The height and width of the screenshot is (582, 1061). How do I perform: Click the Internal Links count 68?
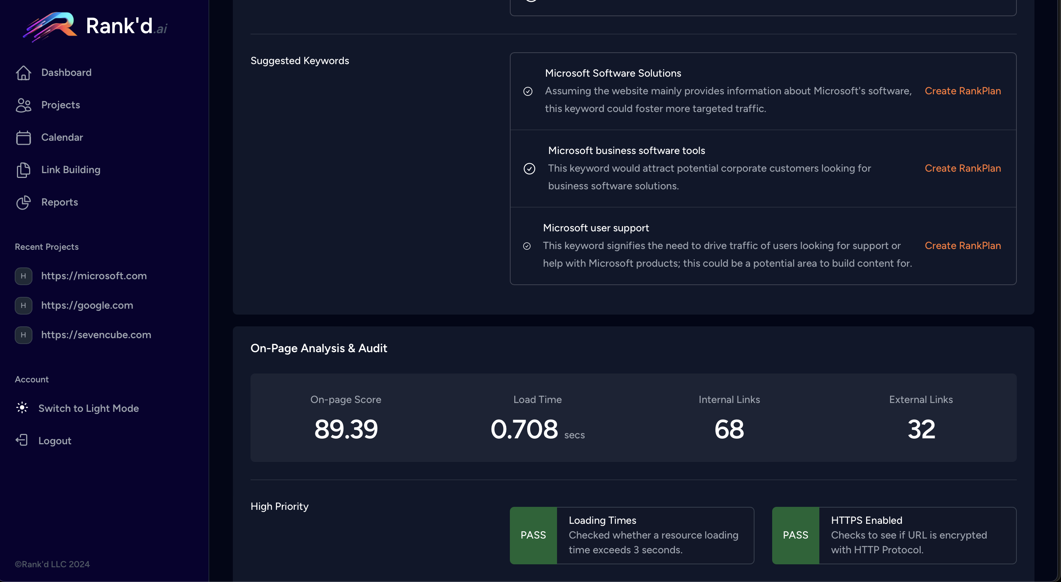pyautogui.click(x=729, y=429)
